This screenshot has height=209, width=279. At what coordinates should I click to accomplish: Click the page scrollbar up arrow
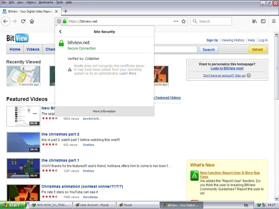[277, 34]
